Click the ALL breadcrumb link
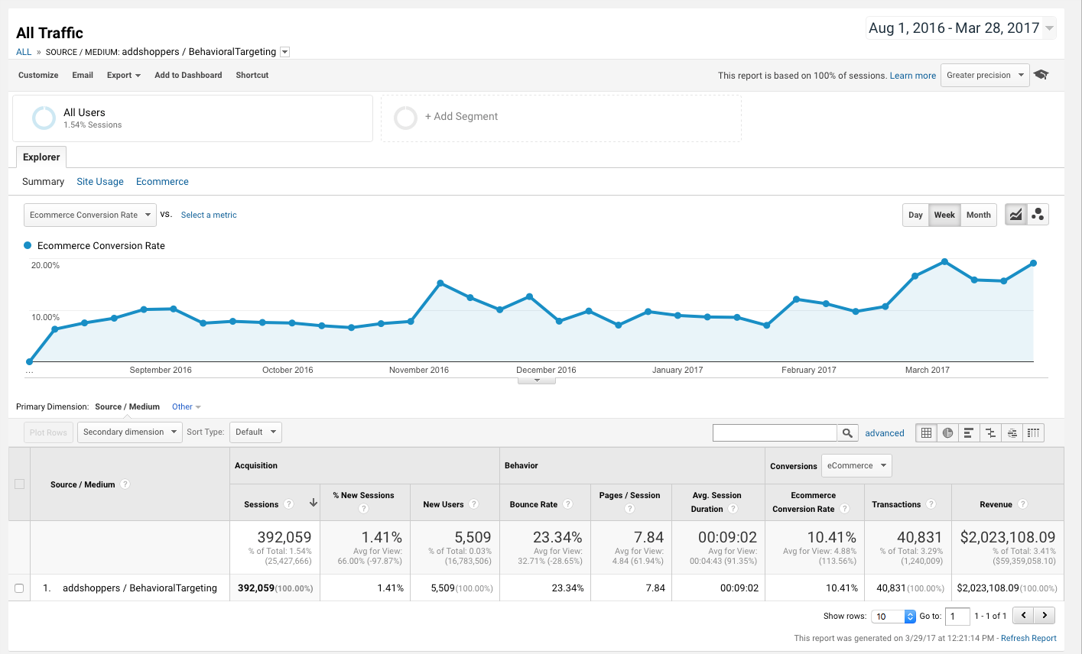The width and height of the screenshot is (1082, 654). (24, 52)
